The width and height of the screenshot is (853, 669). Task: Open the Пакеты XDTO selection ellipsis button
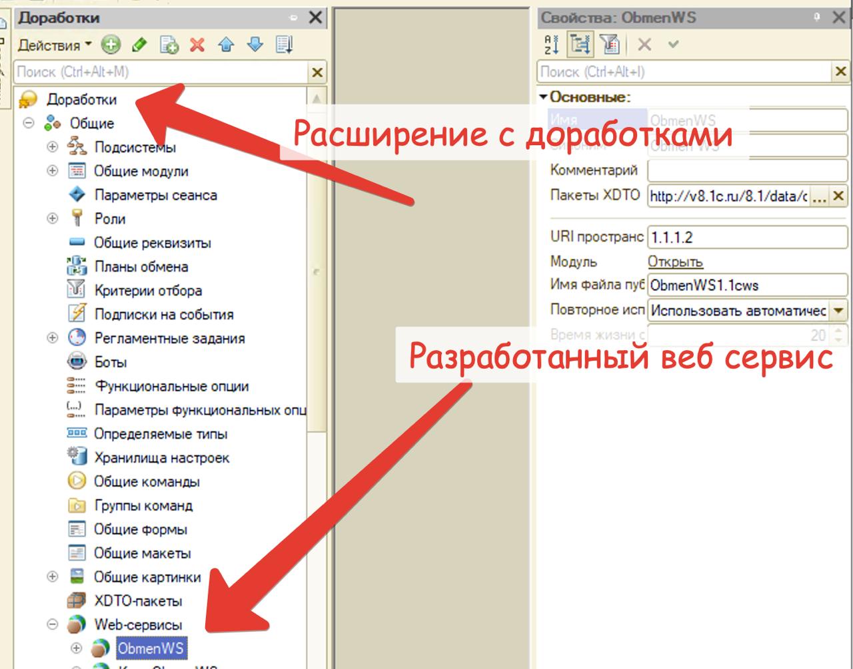pyautogui.click(x=820, y=196)
